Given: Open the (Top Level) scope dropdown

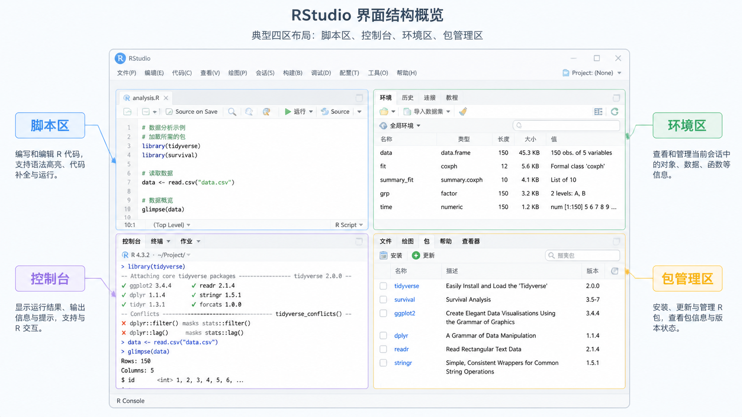Looking at the screenshot, I should [x=172, y=225].
